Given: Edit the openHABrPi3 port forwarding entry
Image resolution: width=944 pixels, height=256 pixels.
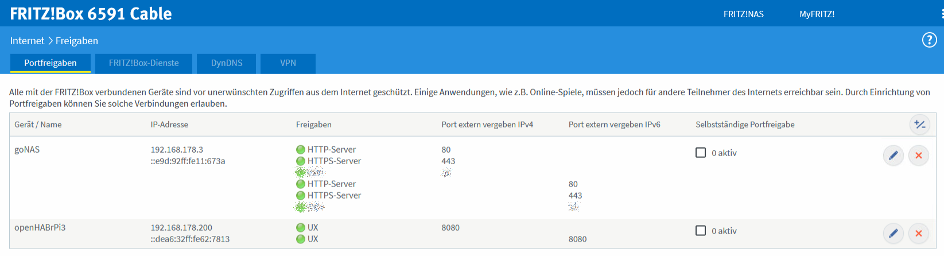Looking at the screenshot, I should pos(894,233).
